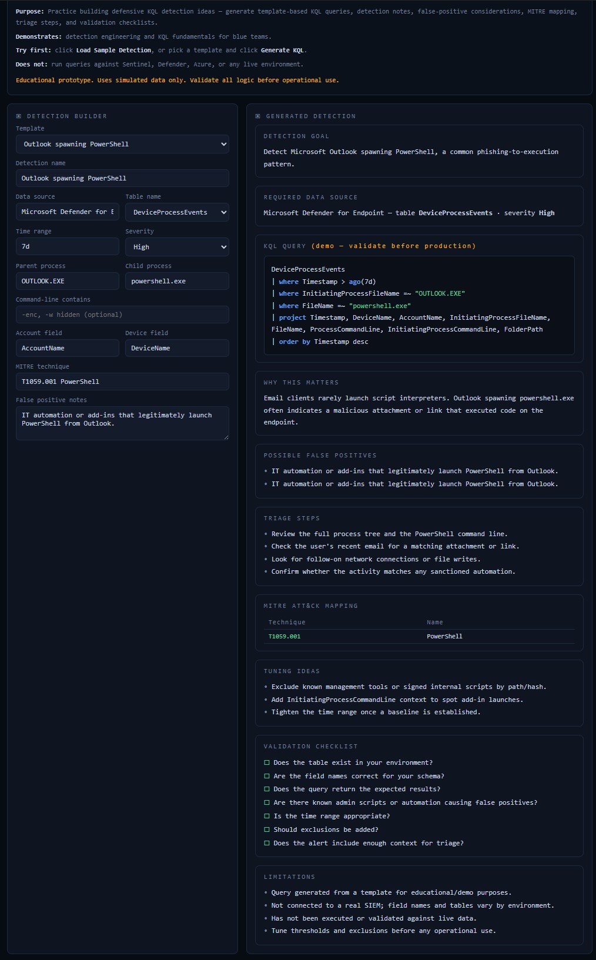The width and height of the screenshot is (596, 960).
Task: Click the Technique column header
Action: point(287,622)
